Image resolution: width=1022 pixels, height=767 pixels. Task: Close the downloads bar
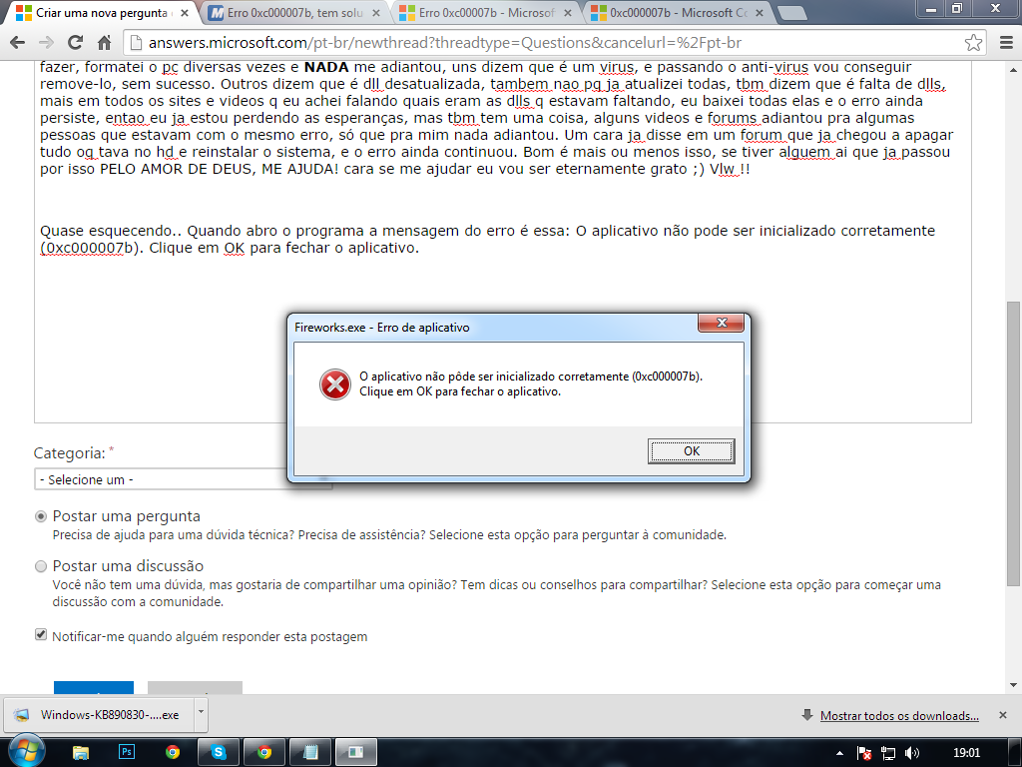(x=1002, y=715)
